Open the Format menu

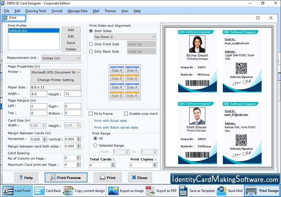pos(57,11)
